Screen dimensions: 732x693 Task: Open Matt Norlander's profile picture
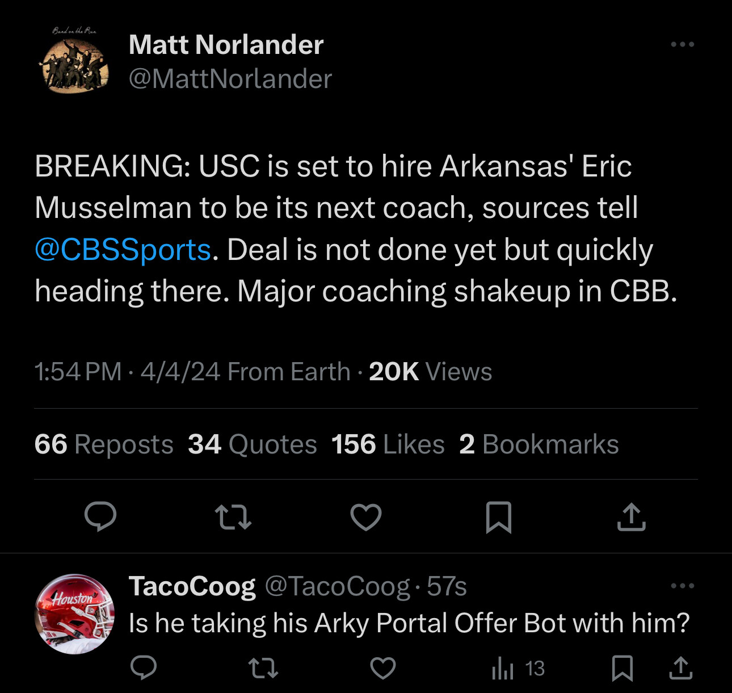tap(74, 62)
